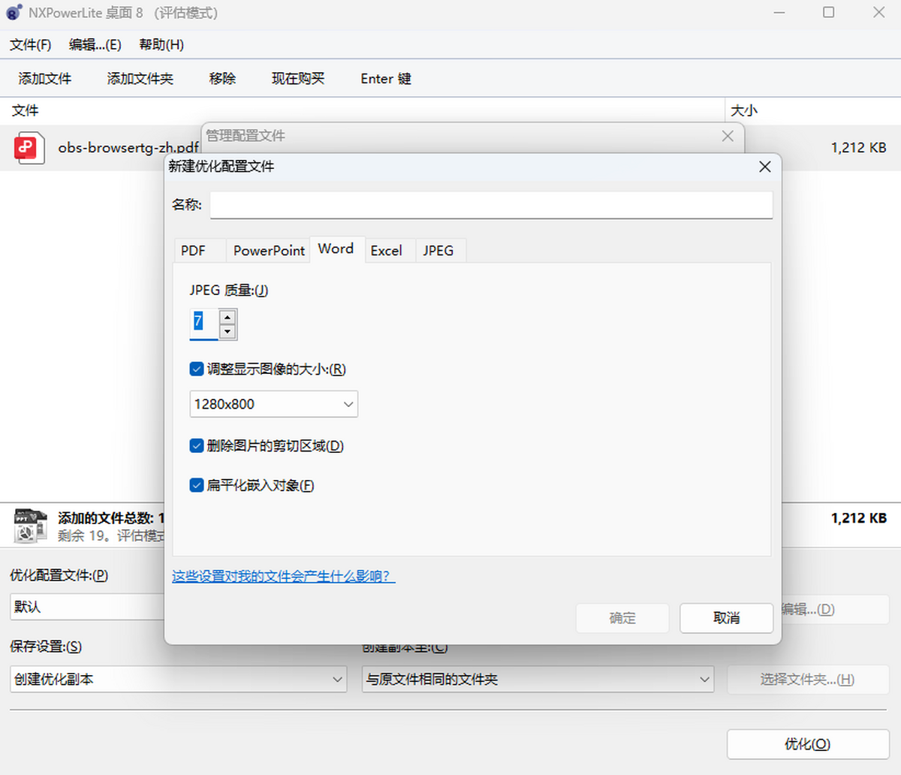This screenshot has height=775, width=901.
Task: Switch to the JPEG tab
Action: (x=438, y=251)
